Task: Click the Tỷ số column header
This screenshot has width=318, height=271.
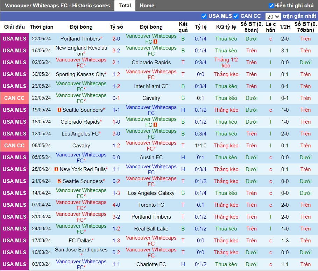Action: coord(116,27)
